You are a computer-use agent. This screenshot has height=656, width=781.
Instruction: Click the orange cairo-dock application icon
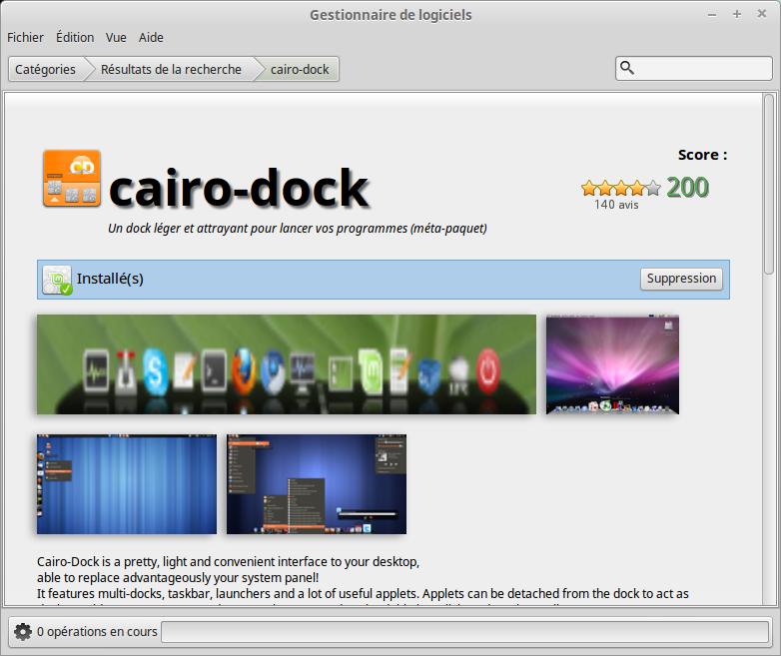point(72,179)
